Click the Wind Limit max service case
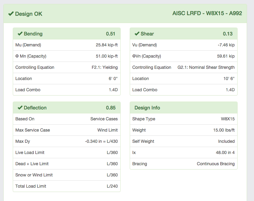The height and width of the screenshot is (201, 254). (107, 130)
